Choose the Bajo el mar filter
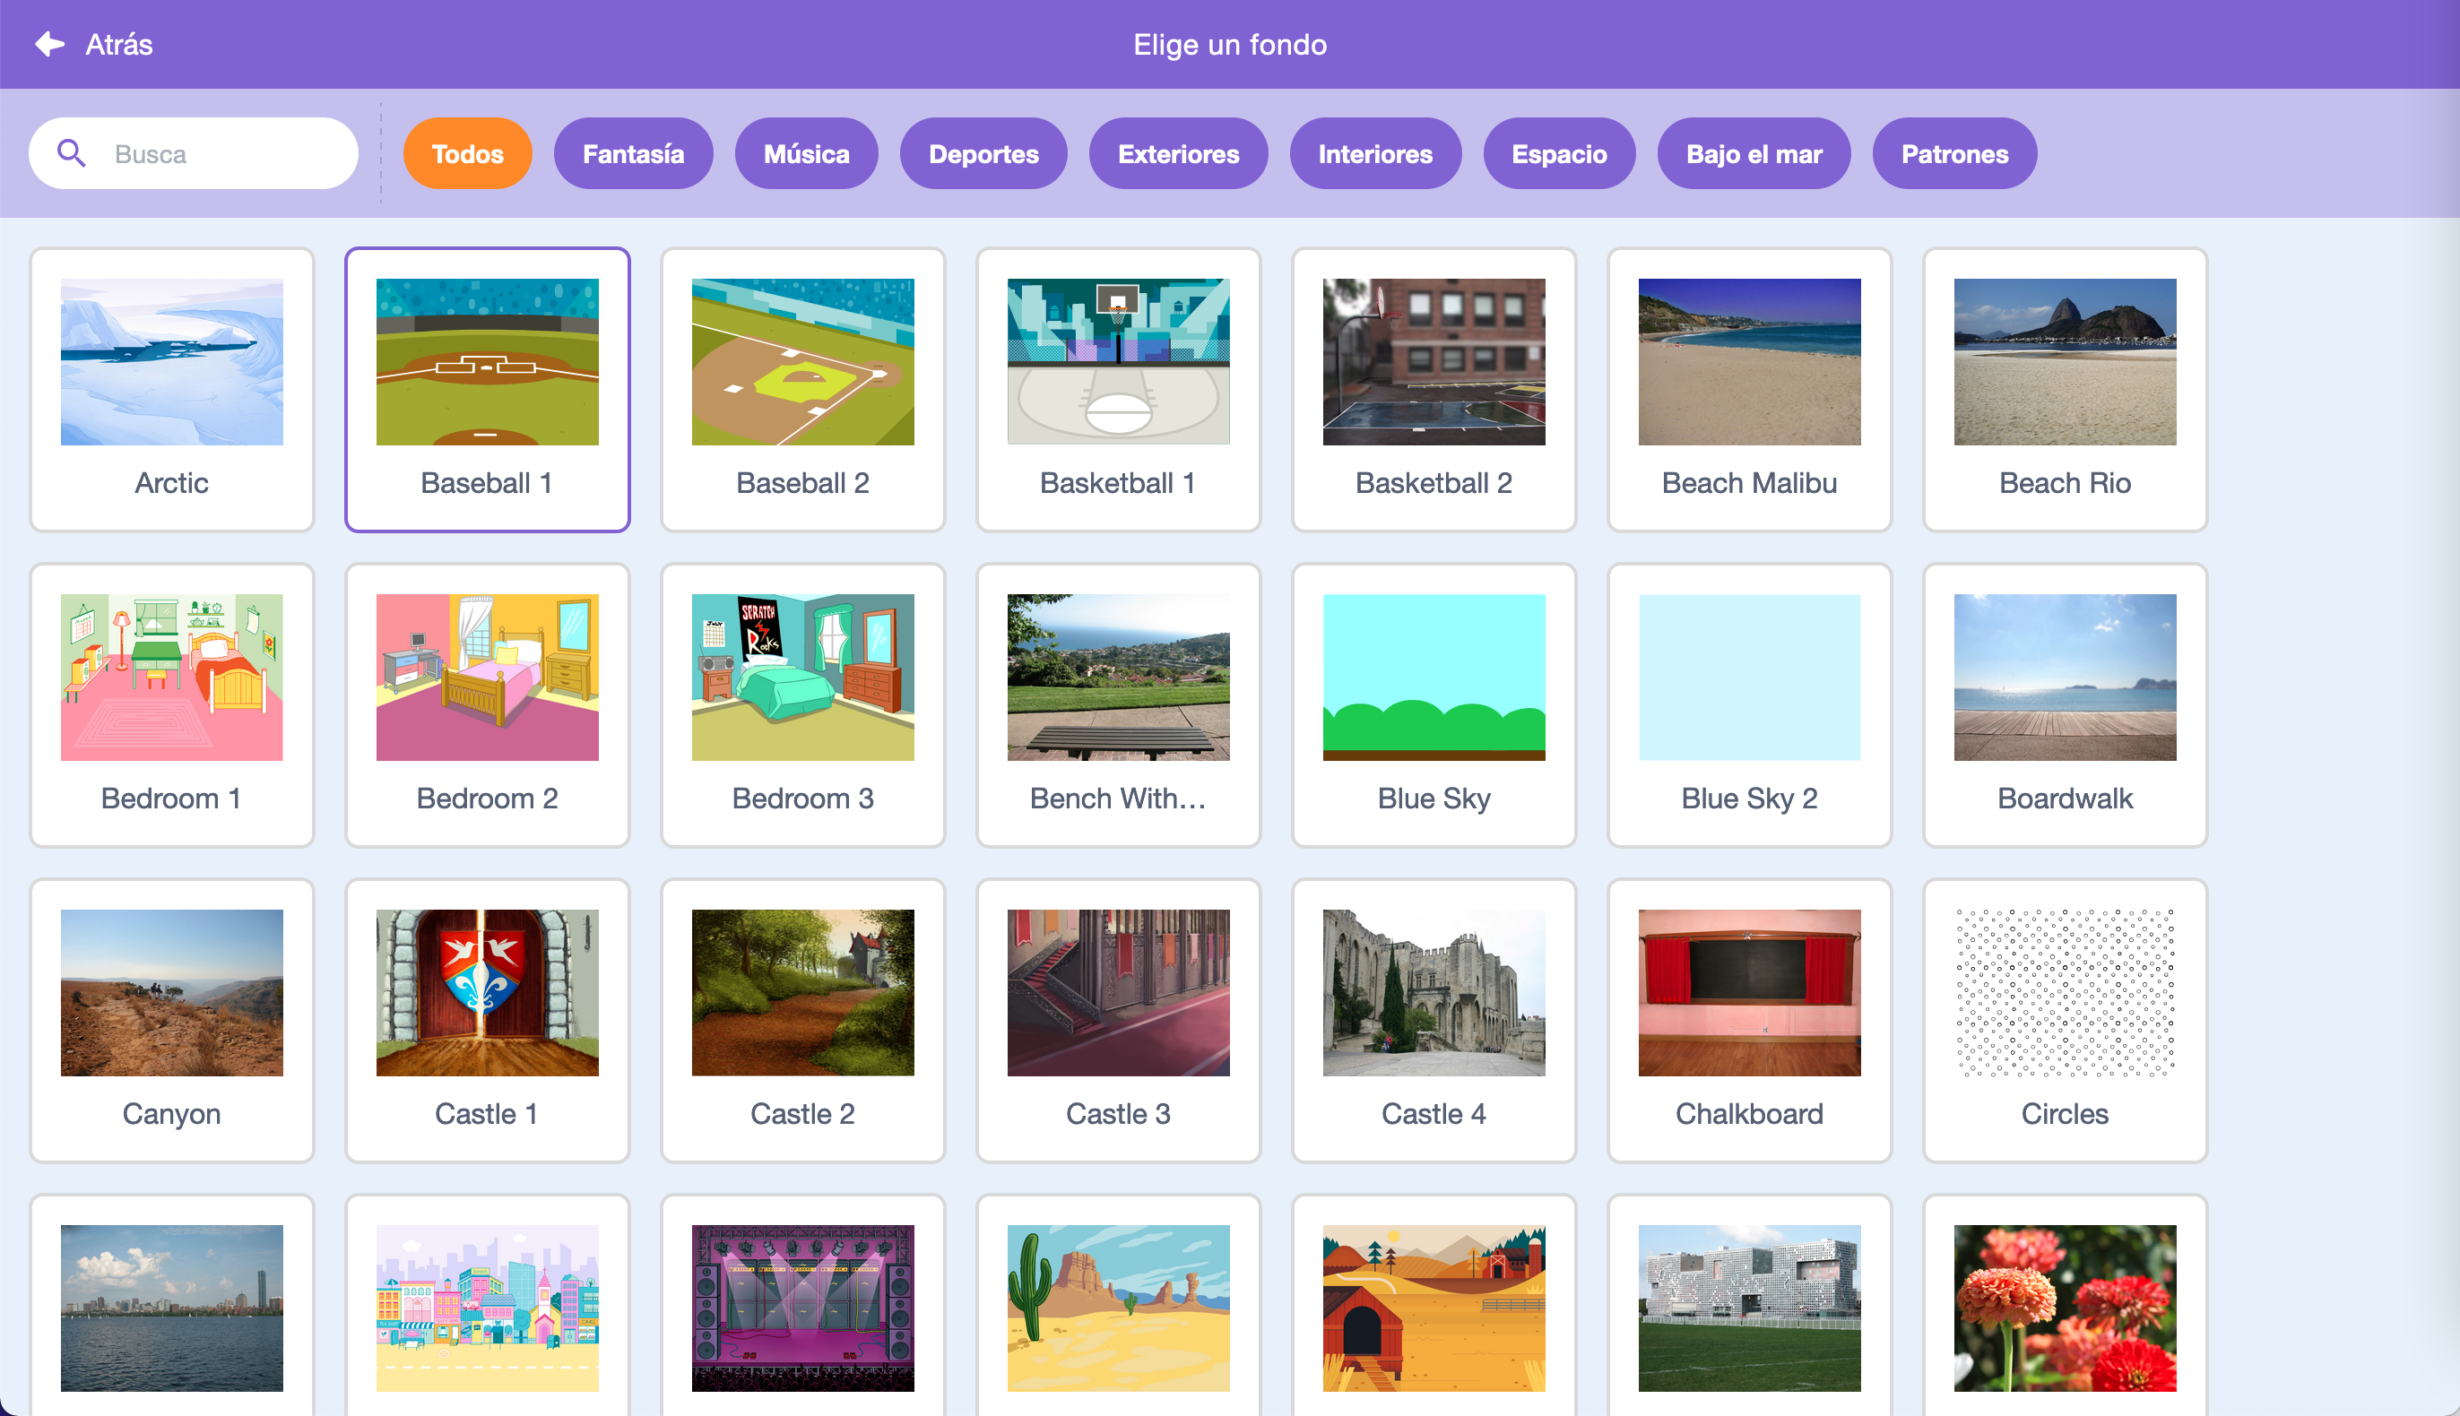This screenshot has width=2460, height=1416. pyautogui.click(x=1753, y=153)
